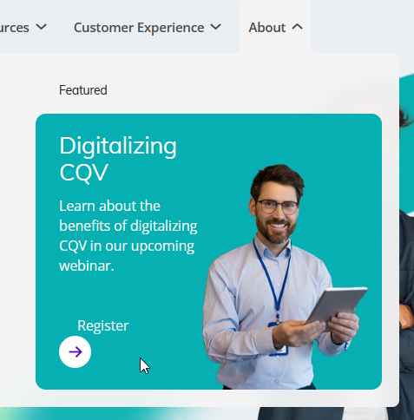Image resolution: width=414 pixels, height=420 pixels.
Task: Click the blue lanyard on the man's shirt
Action: tap(272, 278)
